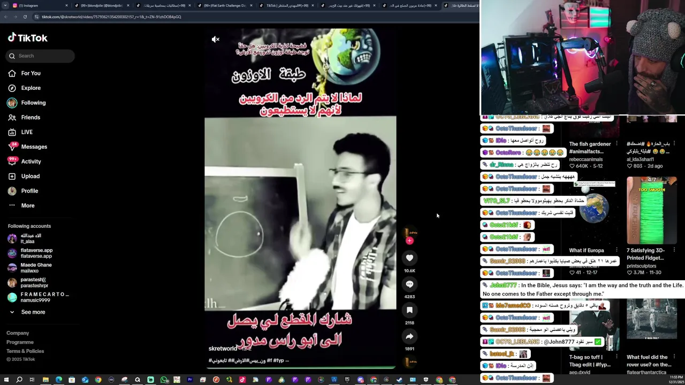685x385 pixels.
Task: Click the browser back button
Action: click(5, 17)
